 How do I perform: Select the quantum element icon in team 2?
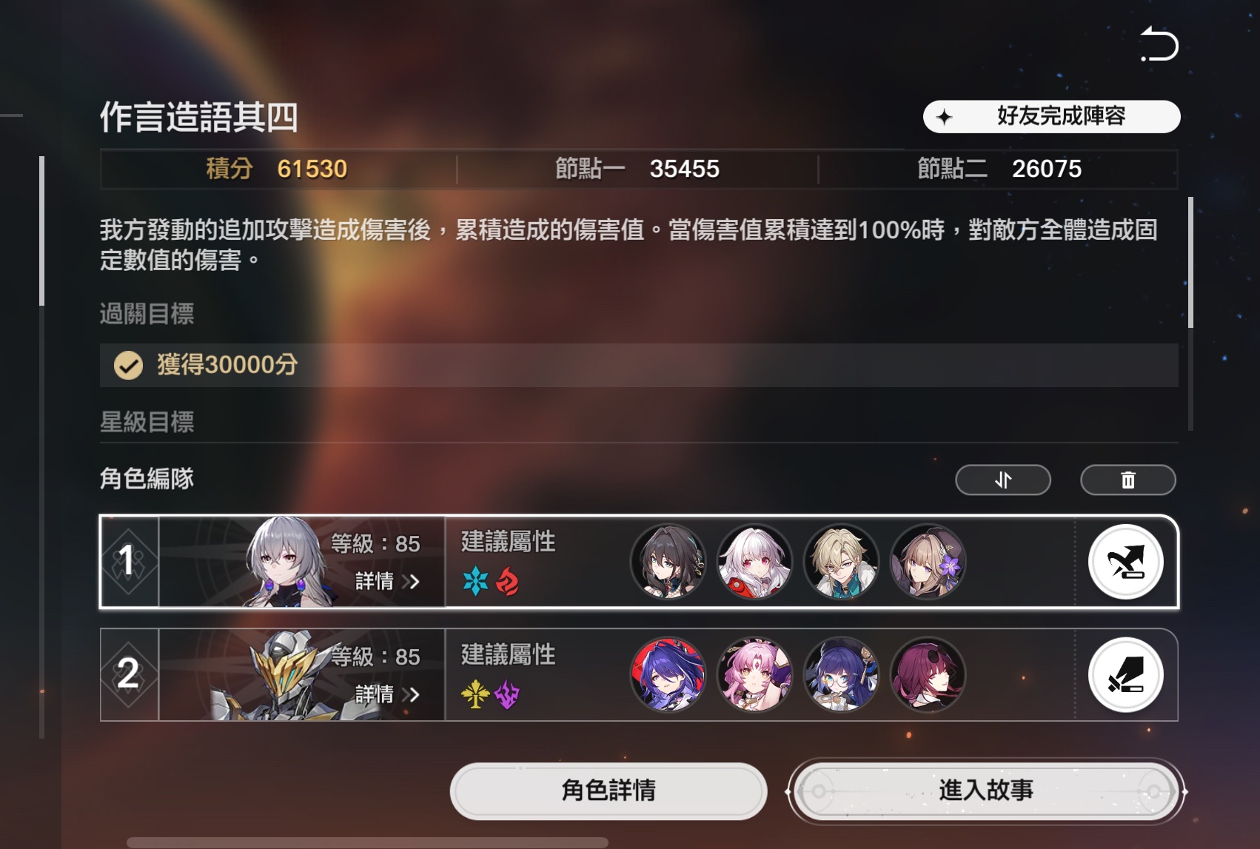[x=507, y=694]
